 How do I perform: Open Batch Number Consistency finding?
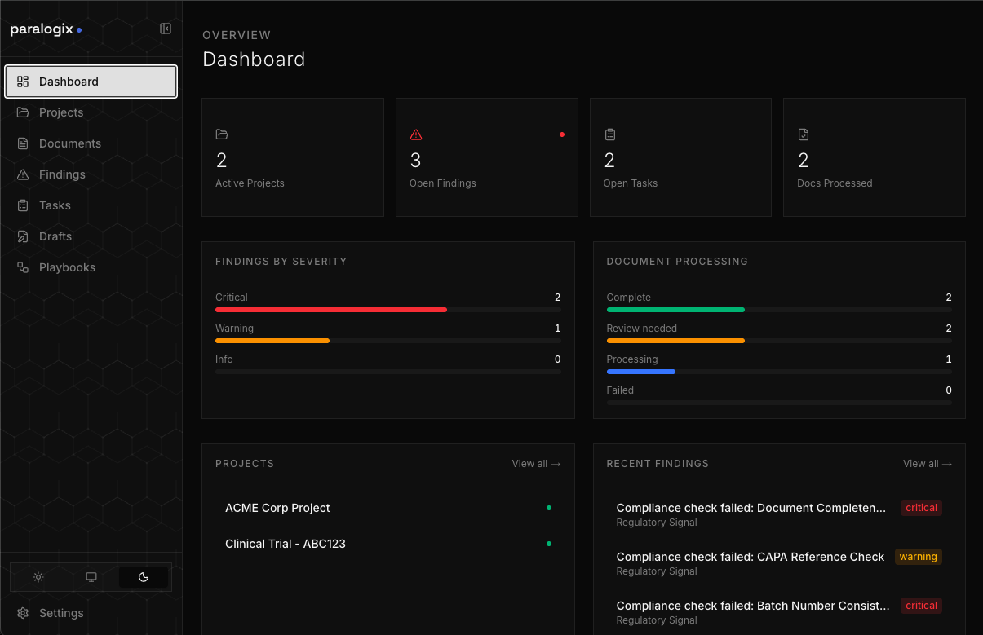779,612
